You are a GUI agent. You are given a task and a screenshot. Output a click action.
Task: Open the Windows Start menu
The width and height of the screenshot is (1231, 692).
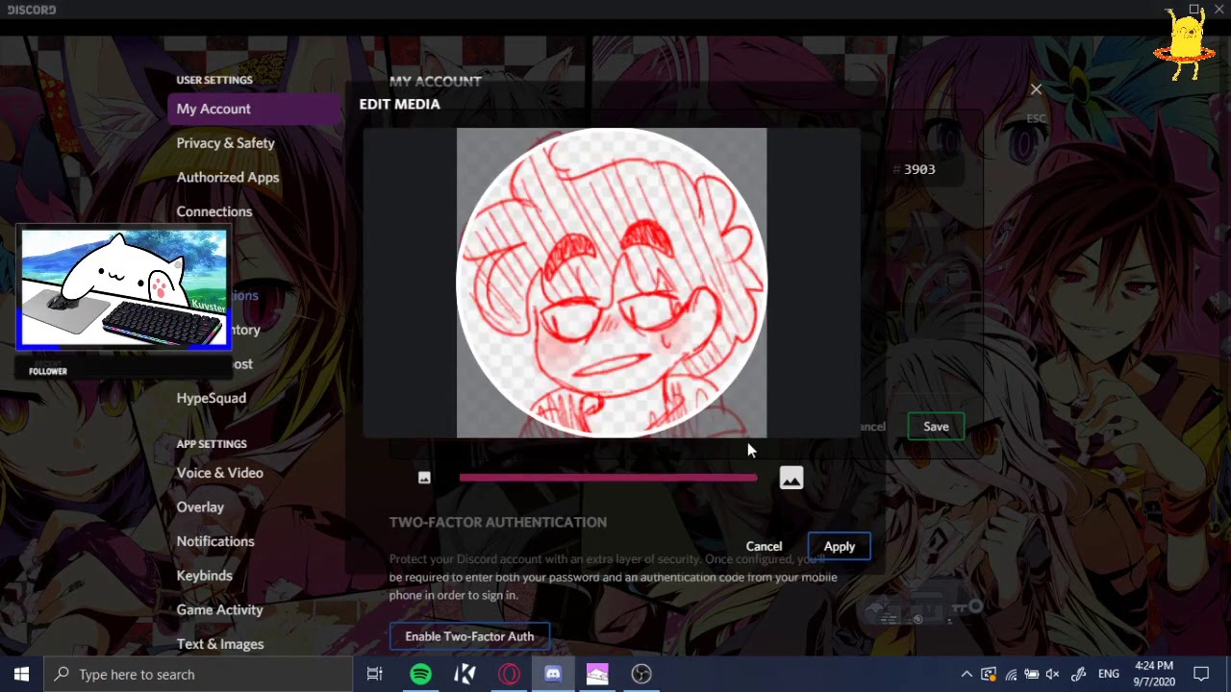(22, 675)
